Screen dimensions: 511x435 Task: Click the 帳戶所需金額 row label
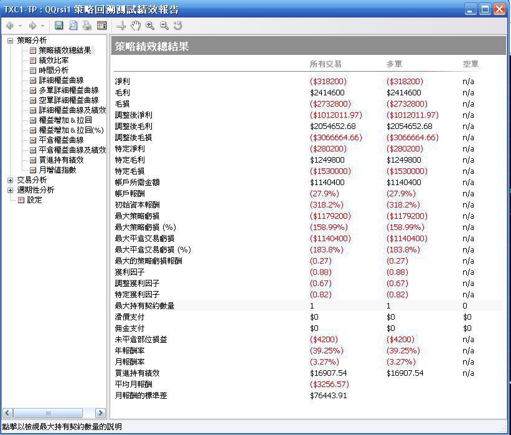click(137, 183)
